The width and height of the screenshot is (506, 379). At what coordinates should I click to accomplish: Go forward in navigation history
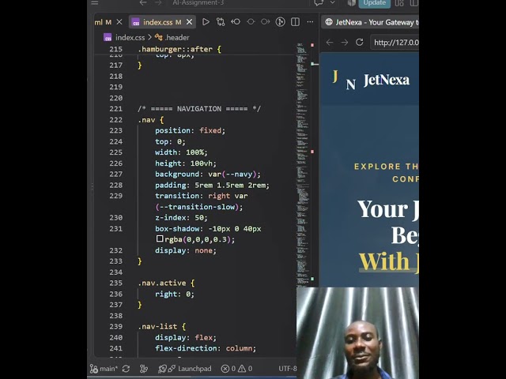coord(158,3)
